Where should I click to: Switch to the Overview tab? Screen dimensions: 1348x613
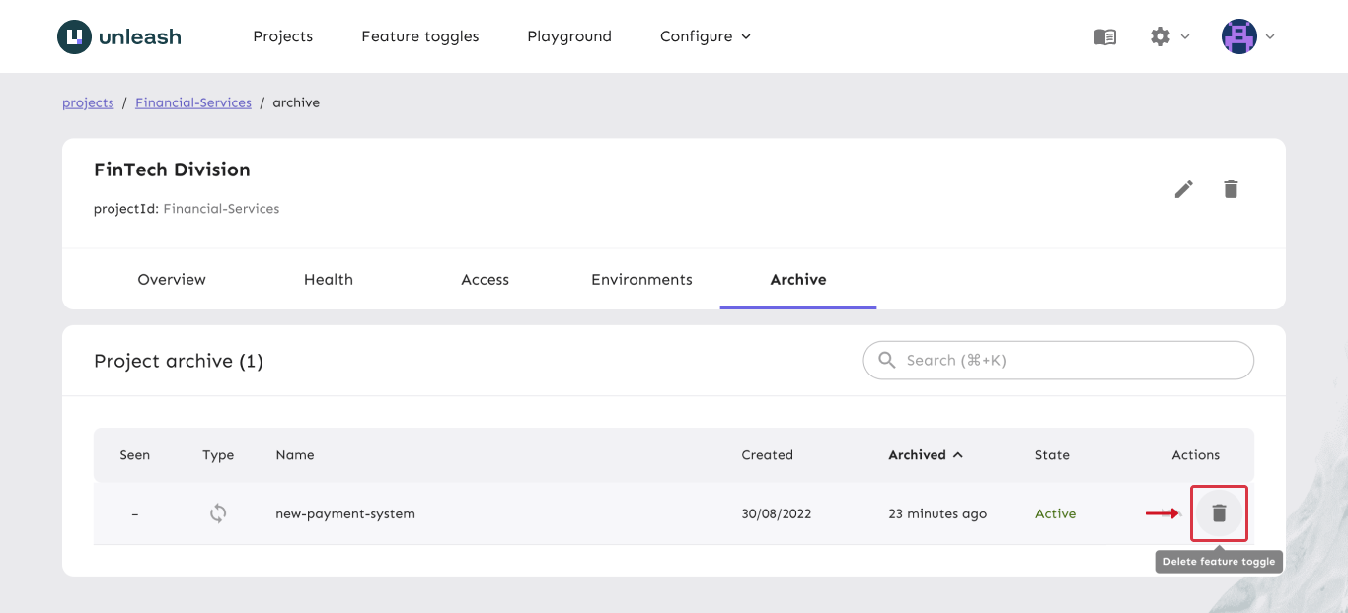point(172,280)
